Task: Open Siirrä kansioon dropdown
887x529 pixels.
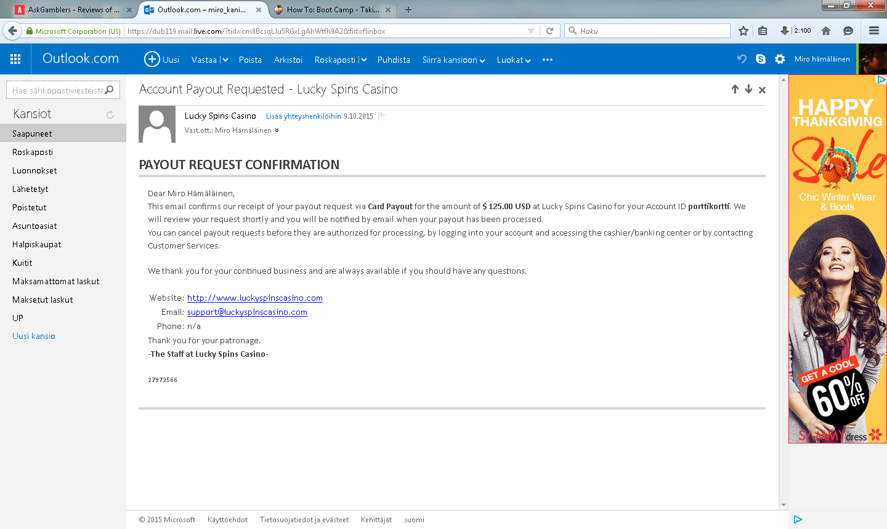Action: point(453,60)
